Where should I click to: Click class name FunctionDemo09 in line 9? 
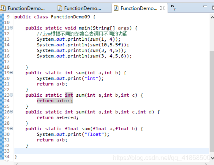click(x=70, y=17)
